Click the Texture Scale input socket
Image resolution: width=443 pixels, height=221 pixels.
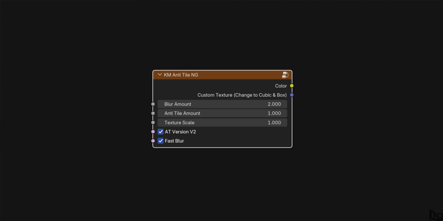tap(153, 123)
